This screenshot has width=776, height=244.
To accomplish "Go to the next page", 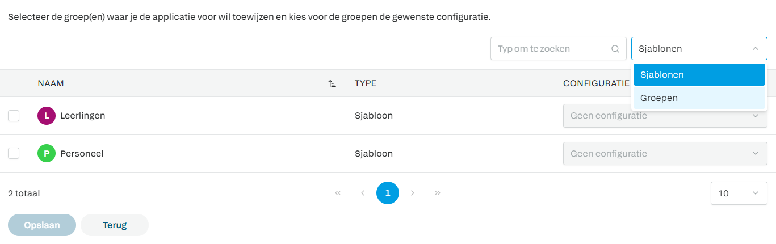I will pyautogui.click(x=413, y=193).
